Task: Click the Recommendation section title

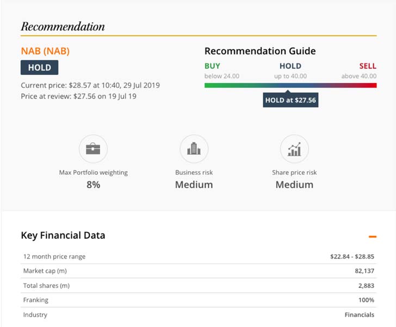Action: coord(63,27)
